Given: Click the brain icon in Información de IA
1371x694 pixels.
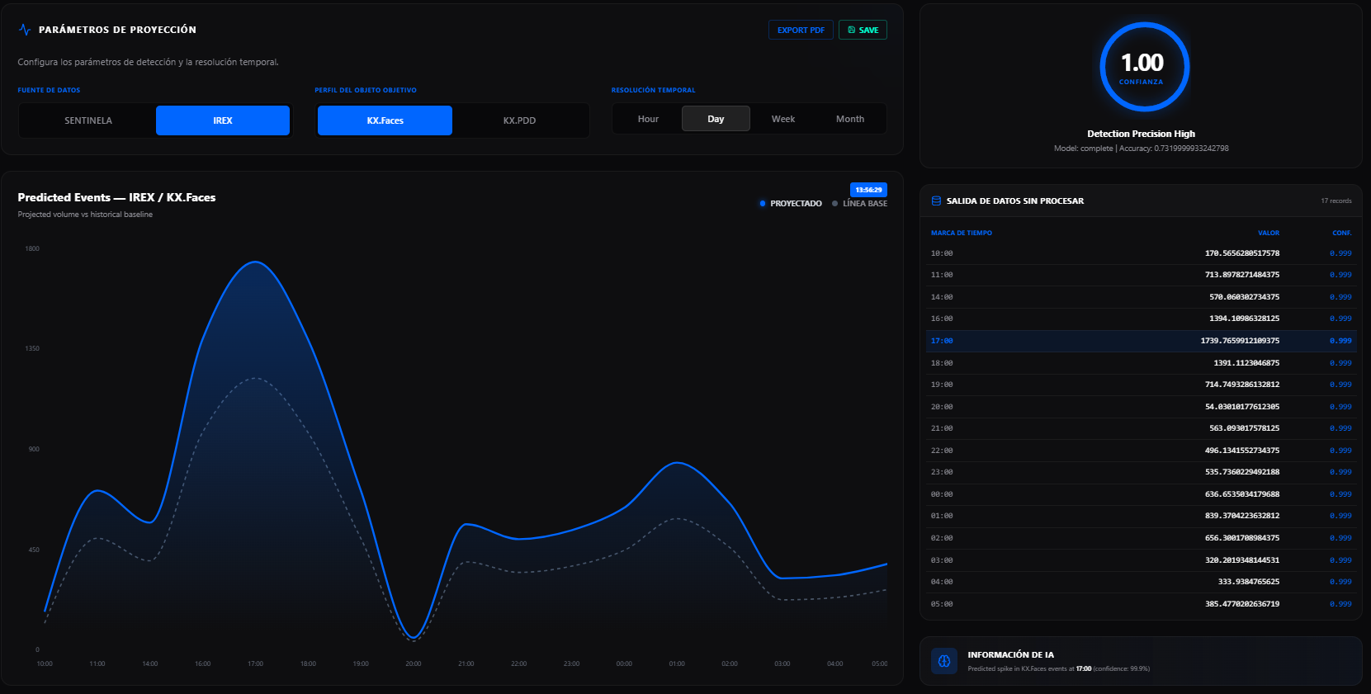Looking at the screenshot, I should pos(944,661).
